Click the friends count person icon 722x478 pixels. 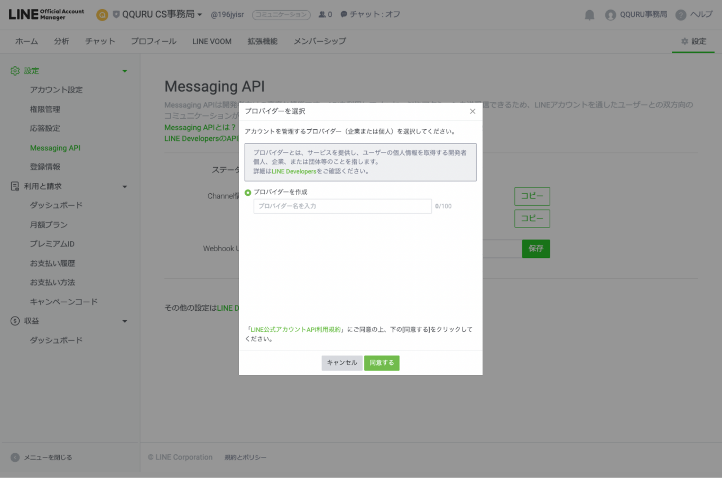(322, 14)
